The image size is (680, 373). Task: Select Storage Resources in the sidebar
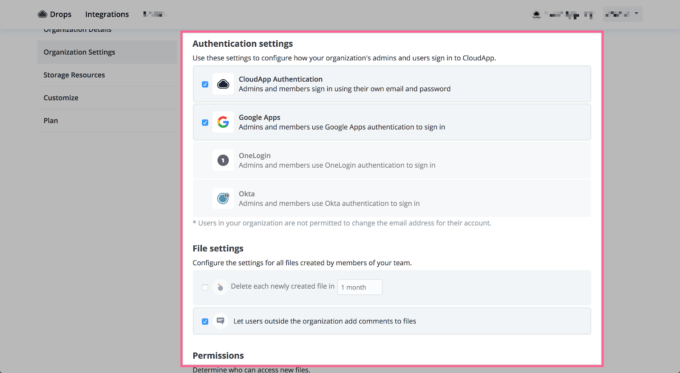(x=74, y=75)
